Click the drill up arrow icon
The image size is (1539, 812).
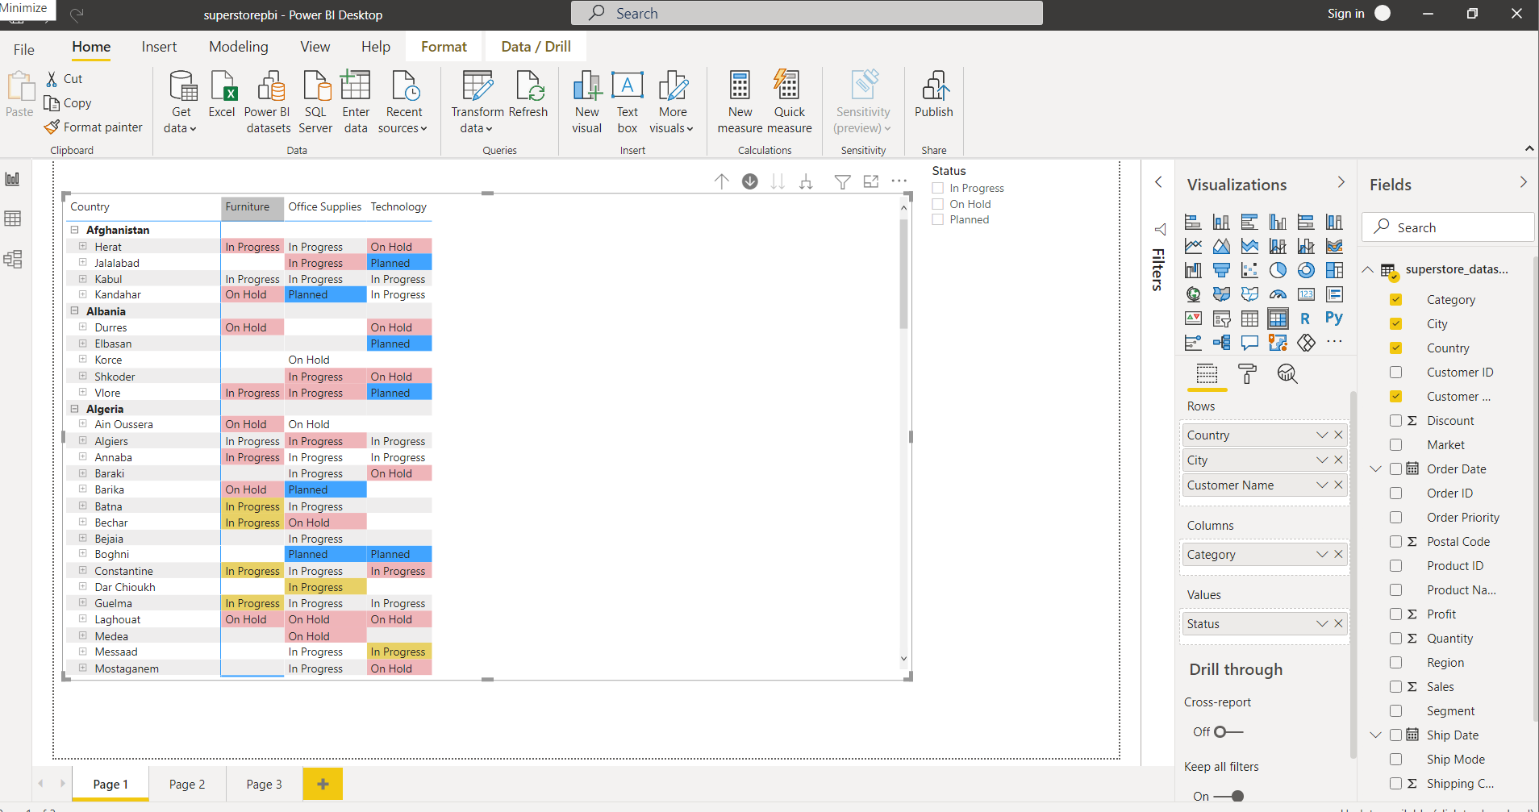[722, 181]
